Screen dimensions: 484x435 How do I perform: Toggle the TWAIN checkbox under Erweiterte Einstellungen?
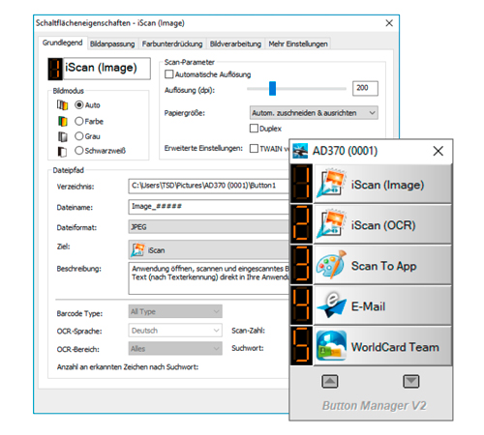coord(254,148)
